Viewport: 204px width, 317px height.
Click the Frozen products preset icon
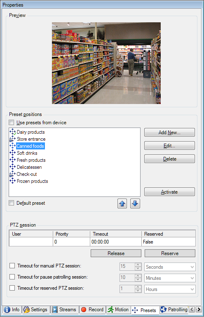[x=12, y=181]
